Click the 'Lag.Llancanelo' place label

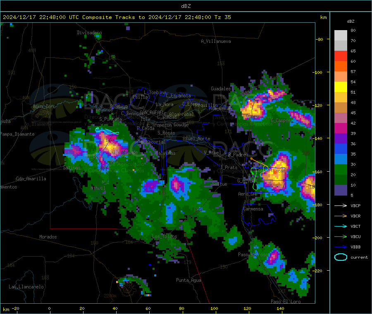26,287
